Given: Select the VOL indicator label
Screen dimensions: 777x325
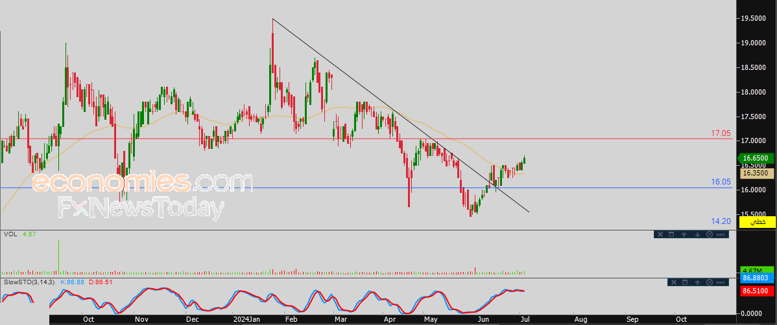Looking at the screenshot, I should coord(10,234).
